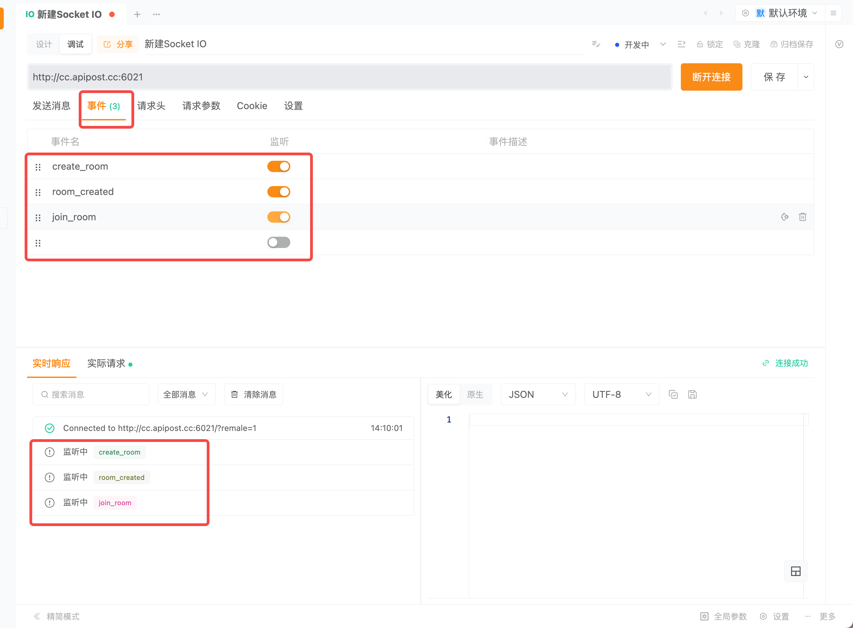This screenshot has height=628, width=853.
Task: Expand the JSON format dropdown
Action: 538,395
